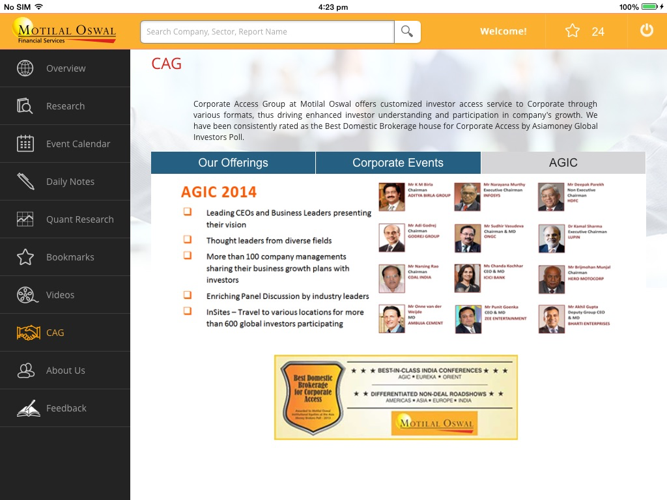Tap Dr Kamal Sharma's photo
Image resolution: width=667 pixels, height=500 pixels.
point(551,238)
